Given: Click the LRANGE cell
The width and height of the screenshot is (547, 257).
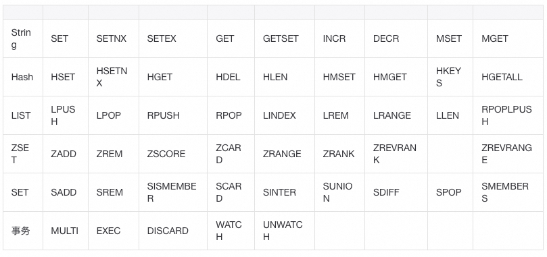Looking at the screenshot, I should pyautogui.click(x=396, y=115).
